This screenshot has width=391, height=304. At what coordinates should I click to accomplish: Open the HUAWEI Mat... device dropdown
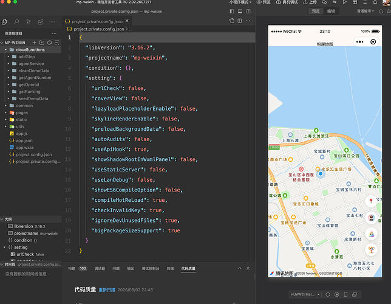(305, 294)
